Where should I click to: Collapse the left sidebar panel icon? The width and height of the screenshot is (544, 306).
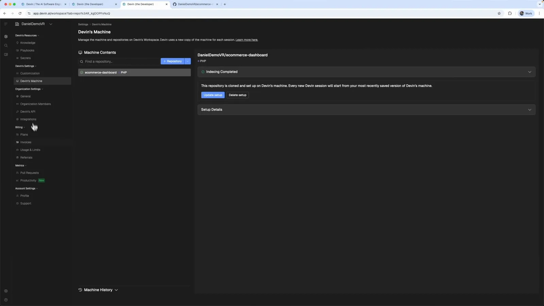6,24
